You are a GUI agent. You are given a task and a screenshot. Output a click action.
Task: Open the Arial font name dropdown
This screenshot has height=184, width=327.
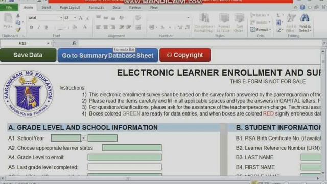(61, 18)
